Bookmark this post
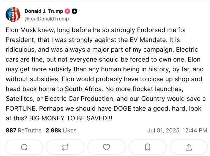This screenshot has height=156, width=210. tap(148, 147)
